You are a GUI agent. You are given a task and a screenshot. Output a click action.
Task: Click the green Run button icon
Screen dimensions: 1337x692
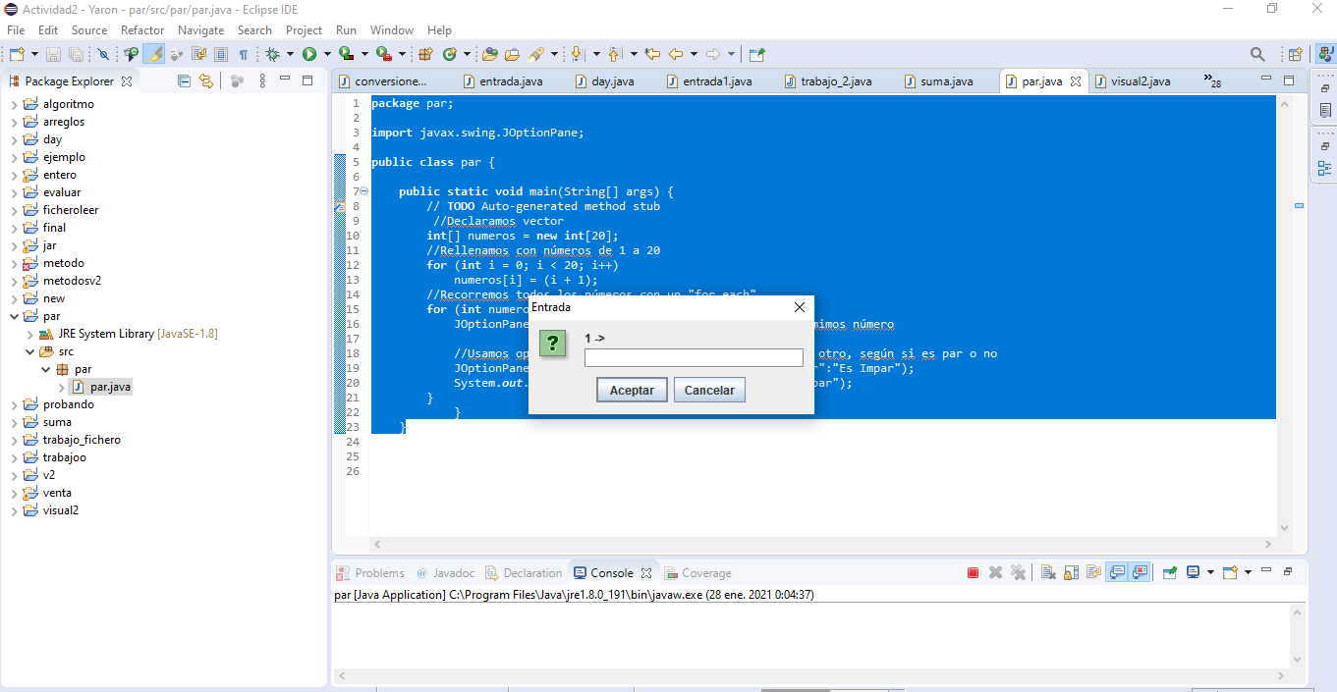(309, 54)
